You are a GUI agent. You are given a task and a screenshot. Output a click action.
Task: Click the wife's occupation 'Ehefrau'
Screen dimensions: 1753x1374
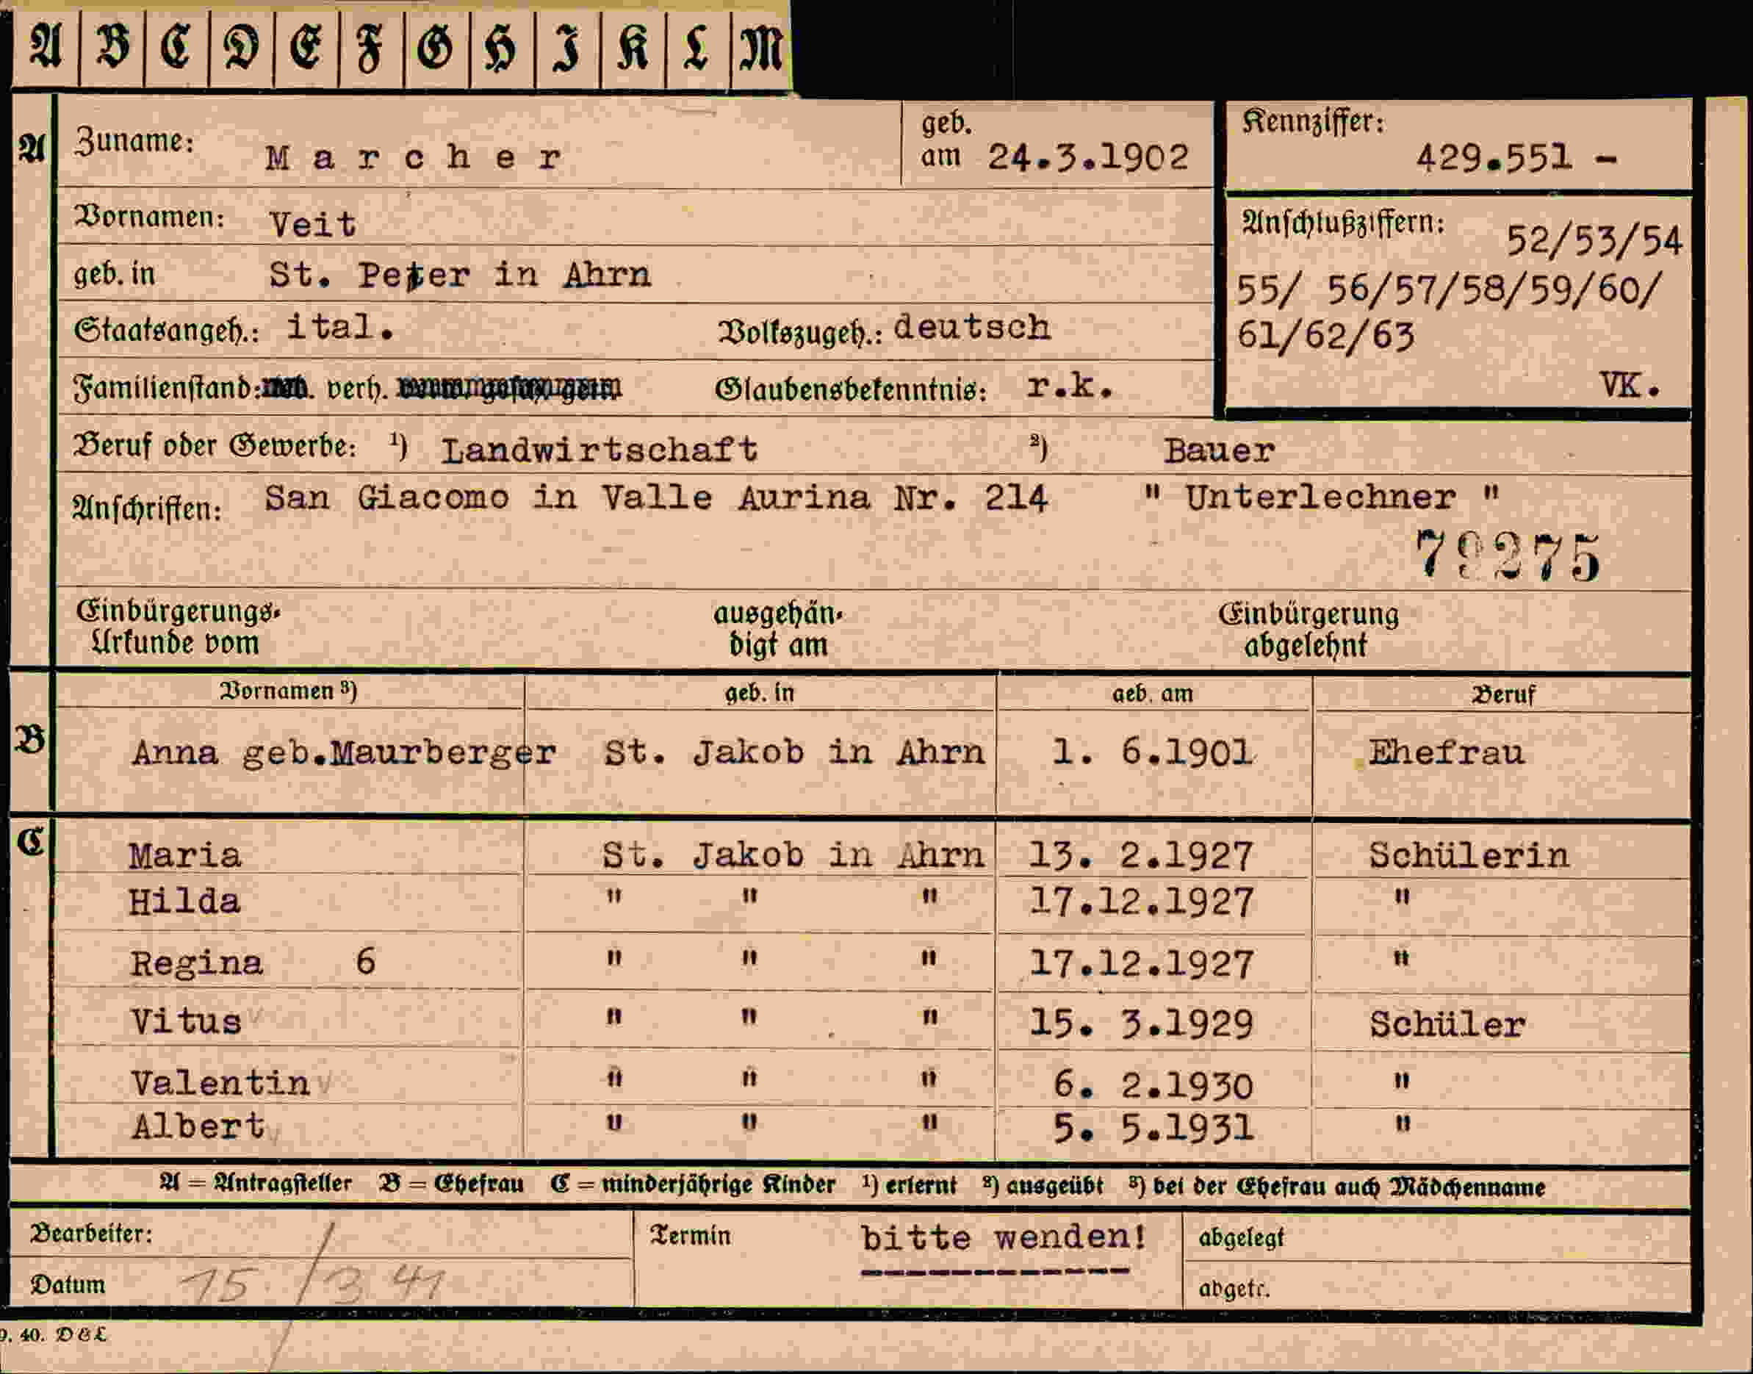point(1447,753)
